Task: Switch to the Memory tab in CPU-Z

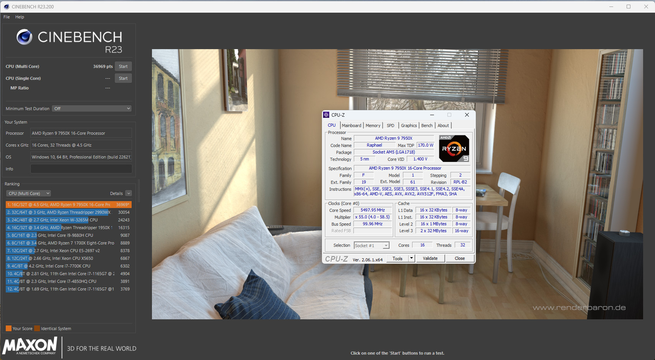Action: pos(373,126)
